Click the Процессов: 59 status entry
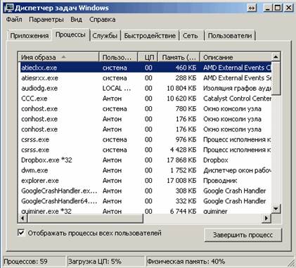The width and height of the screenshot is (296, 268). pyautogui.click(x=34, y=261)
